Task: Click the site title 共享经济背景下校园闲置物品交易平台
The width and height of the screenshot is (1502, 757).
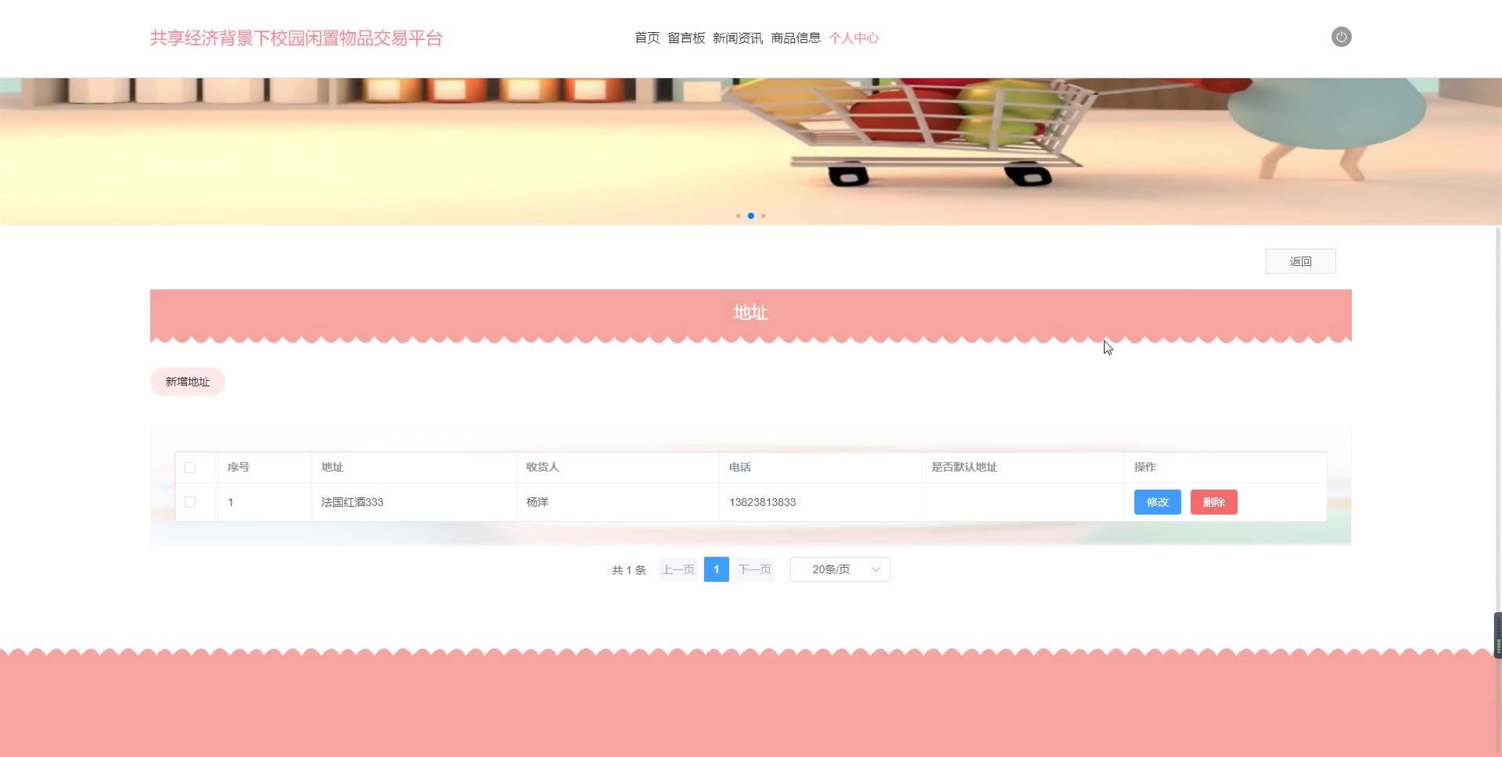Action: tap(296, 38)
